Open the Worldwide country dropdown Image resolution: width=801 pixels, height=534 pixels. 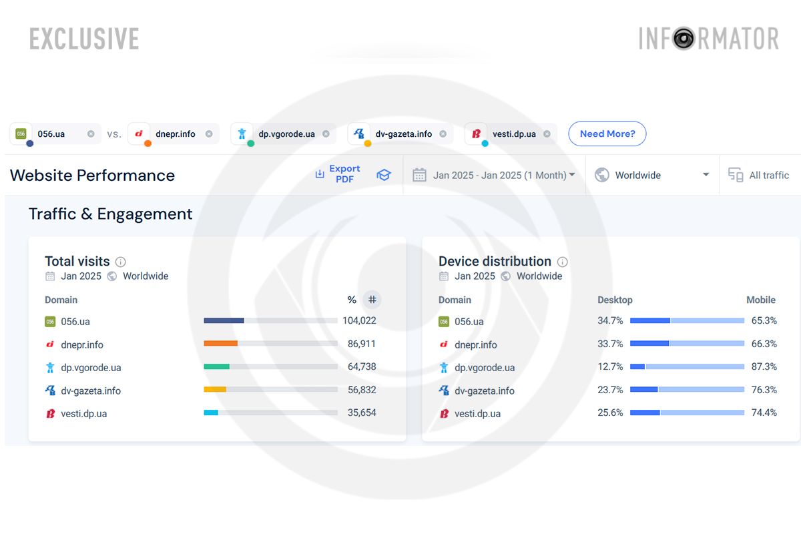click(651, 175)
